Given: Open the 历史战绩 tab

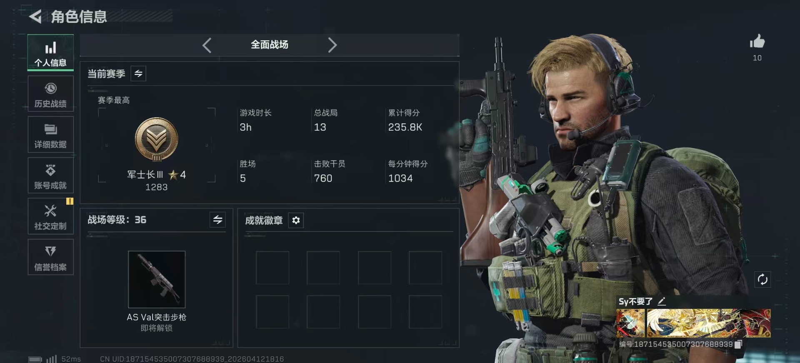Looking at the screenshot, I should [x=50, y=94].
